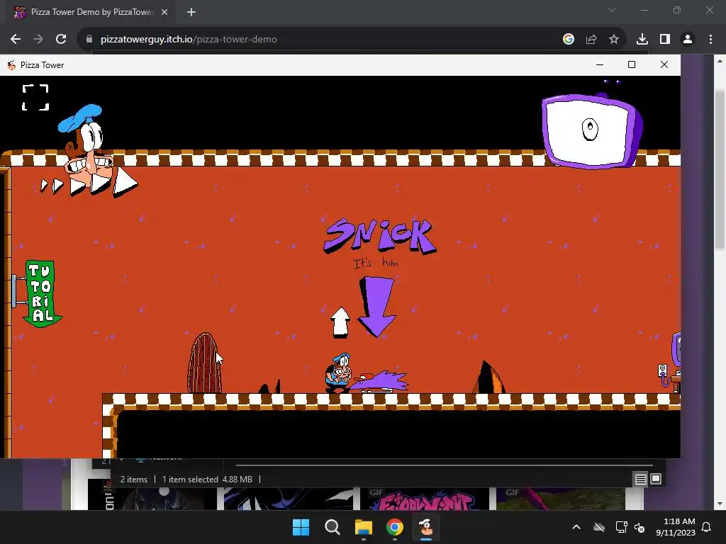Click the wooden arched door
Screen dimensions: 726x544
pos(204,363)
